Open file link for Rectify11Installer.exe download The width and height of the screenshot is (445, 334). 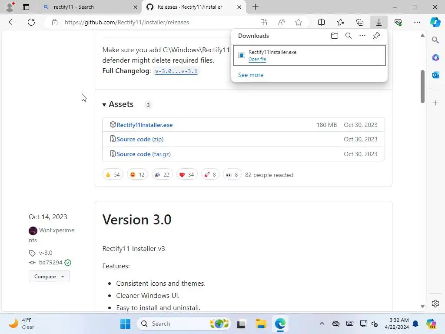257,59
